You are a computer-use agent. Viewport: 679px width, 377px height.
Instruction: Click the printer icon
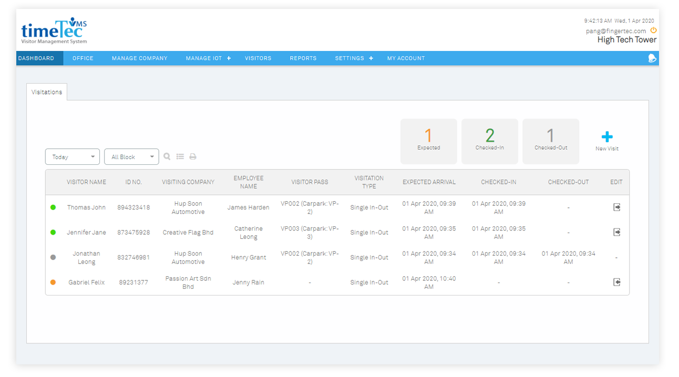point(193,156)
